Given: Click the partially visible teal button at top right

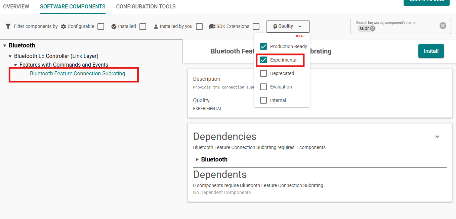Looking at the screenshot, I should 426,2.
